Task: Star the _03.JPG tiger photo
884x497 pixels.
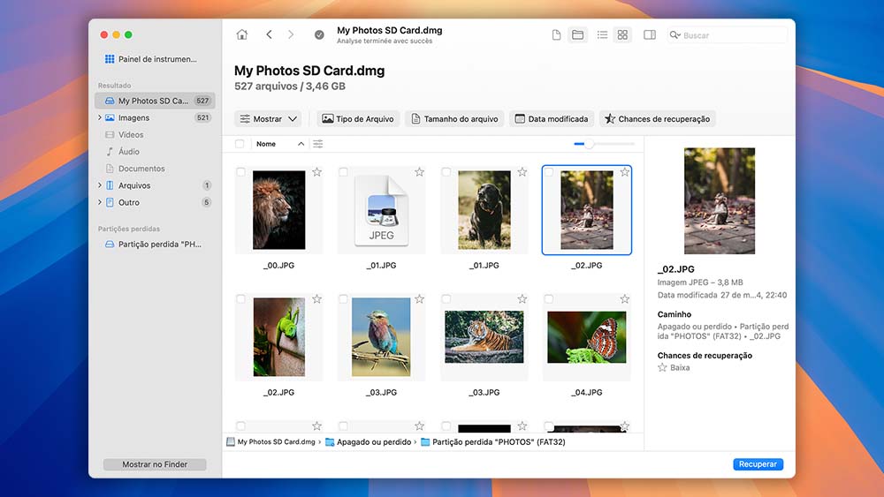Action: (522, 299)
